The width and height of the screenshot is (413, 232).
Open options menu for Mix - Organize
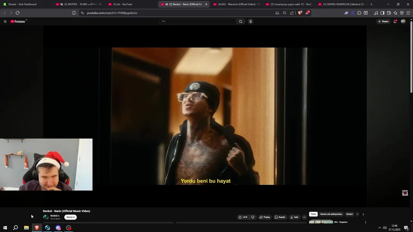[x=366, y=222]
